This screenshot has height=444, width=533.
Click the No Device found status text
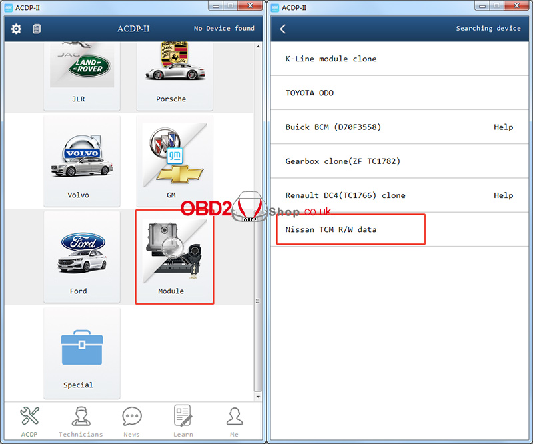click(x=224, y=28)
